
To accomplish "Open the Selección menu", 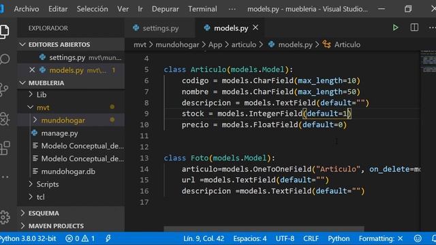I will click(x=93, y=9).
